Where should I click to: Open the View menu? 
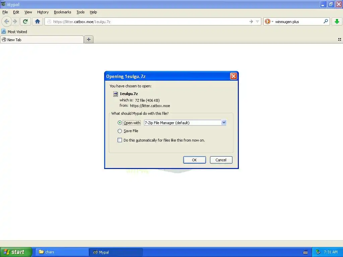28,12
